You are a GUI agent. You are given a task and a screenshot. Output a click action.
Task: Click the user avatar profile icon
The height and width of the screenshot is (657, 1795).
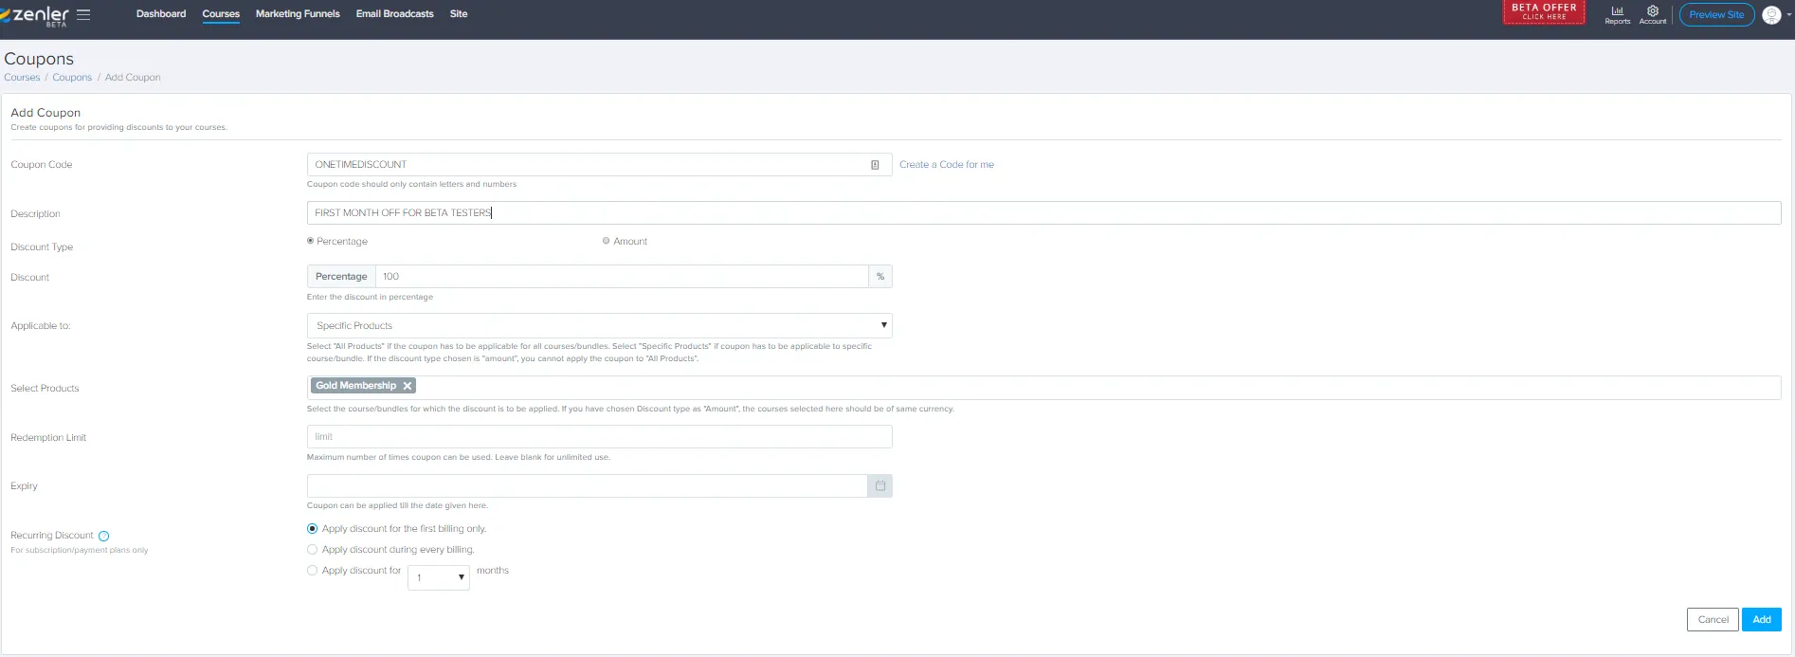(x=1770, y=15)
